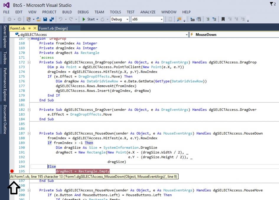Open the BUILD menu
Image resolution: width=279 pixels, height=200 pixels.
(67, 12)
